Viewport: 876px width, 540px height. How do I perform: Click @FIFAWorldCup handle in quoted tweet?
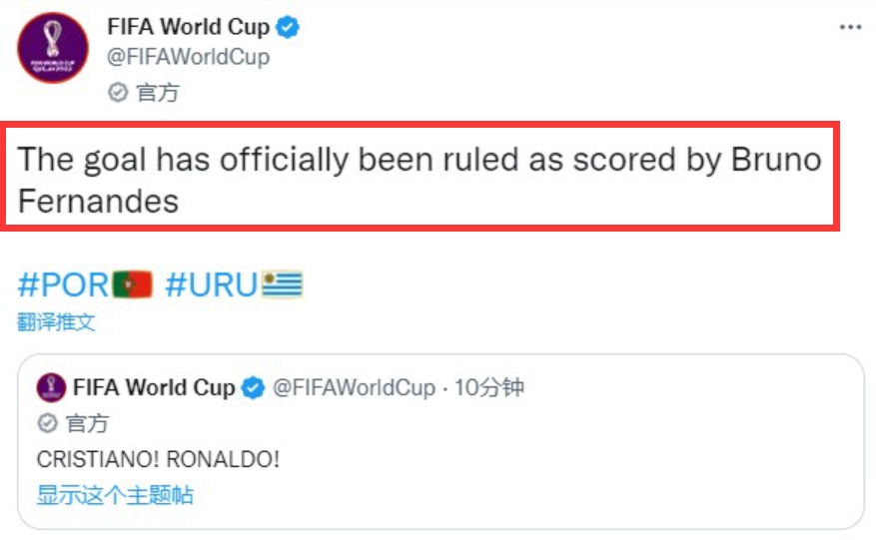coord(355,387)
